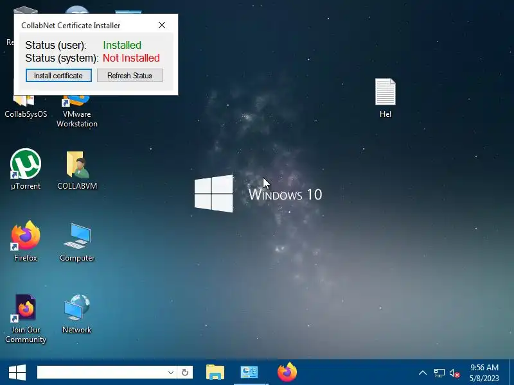Open File Explorer from the taskbar

pos(215,373)
